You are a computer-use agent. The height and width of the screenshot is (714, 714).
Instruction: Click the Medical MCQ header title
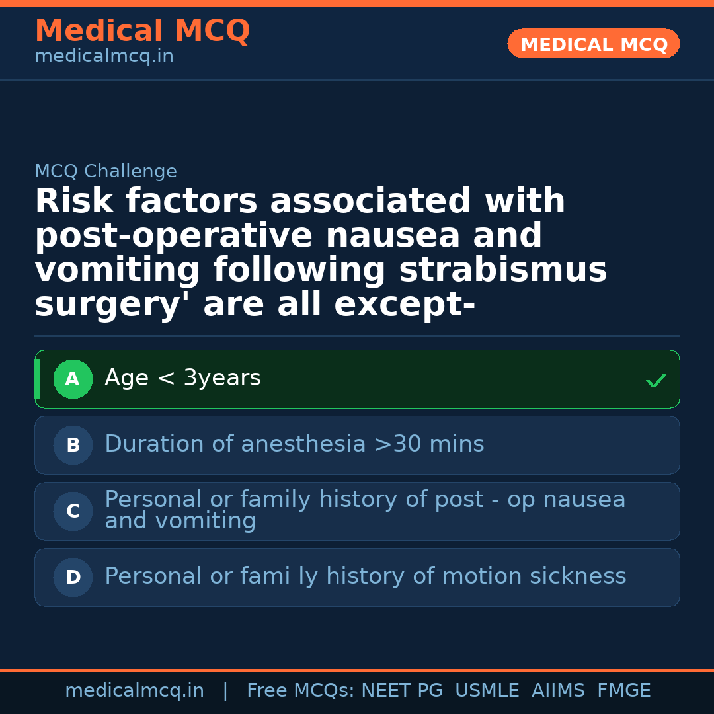point(142,31)
